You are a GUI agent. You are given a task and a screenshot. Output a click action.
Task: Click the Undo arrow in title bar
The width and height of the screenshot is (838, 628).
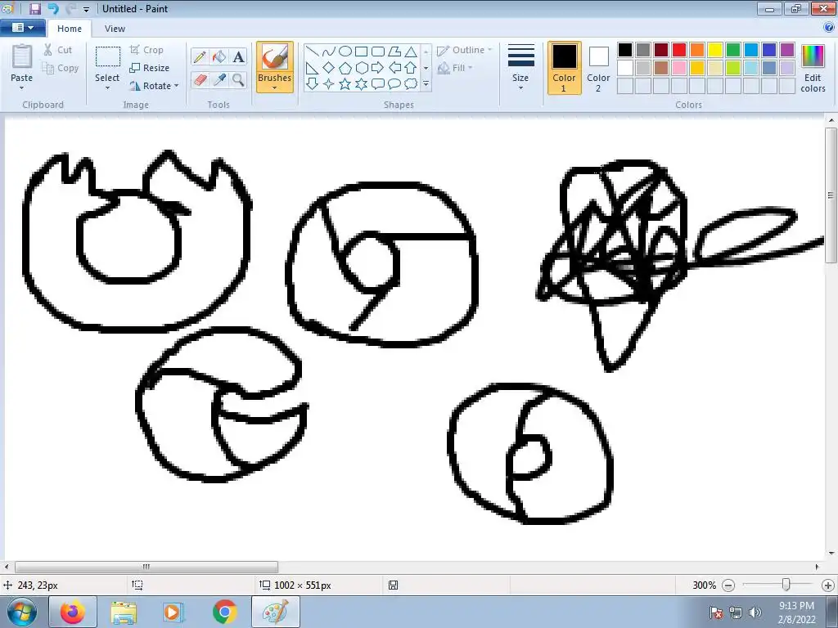[x=53, y=8]
